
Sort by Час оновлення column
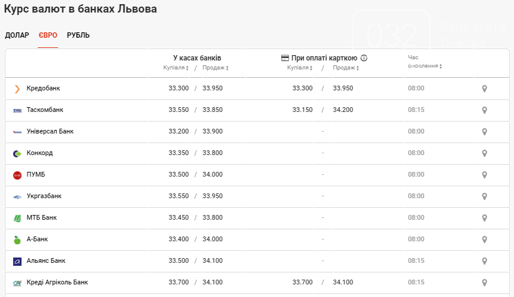[x=425, y=62]
